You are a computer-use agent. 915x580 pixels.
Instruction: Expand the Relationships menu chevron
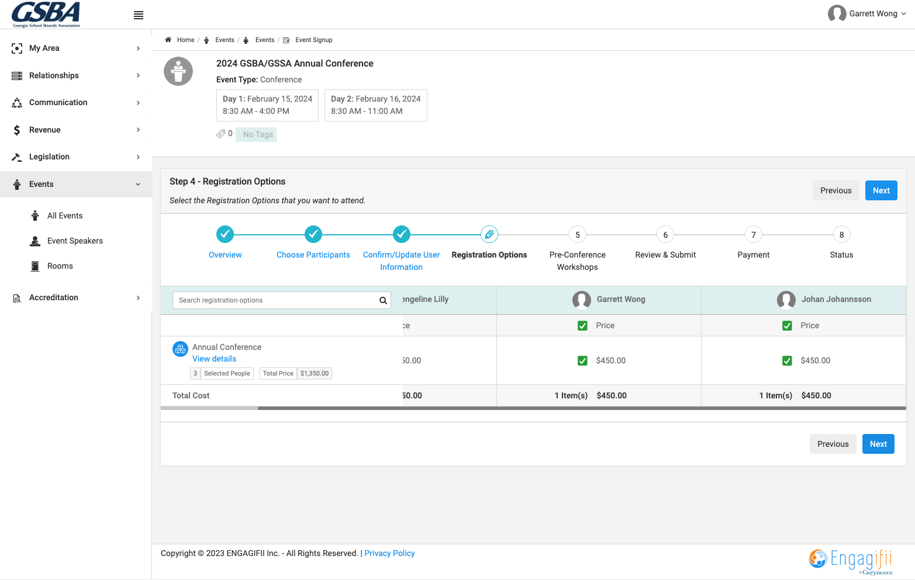[138, 75]
